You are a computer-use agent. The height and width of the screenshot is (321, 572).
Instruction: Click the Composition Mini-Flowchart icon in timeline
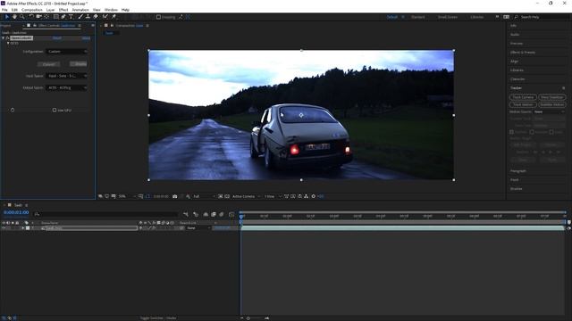pos(186,214)
